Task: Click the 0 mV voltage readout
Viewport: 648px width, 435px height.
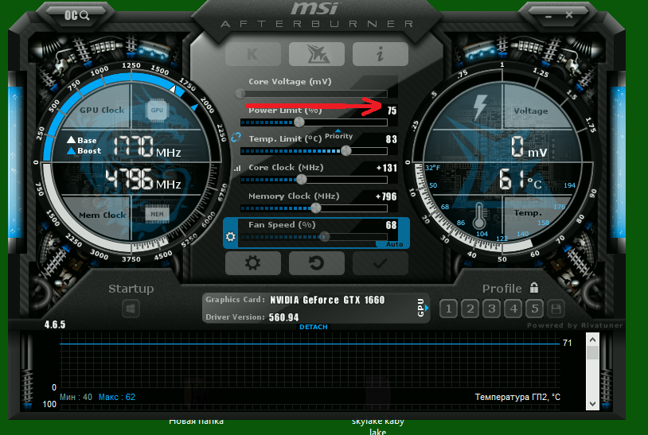Action: (529, 147)
